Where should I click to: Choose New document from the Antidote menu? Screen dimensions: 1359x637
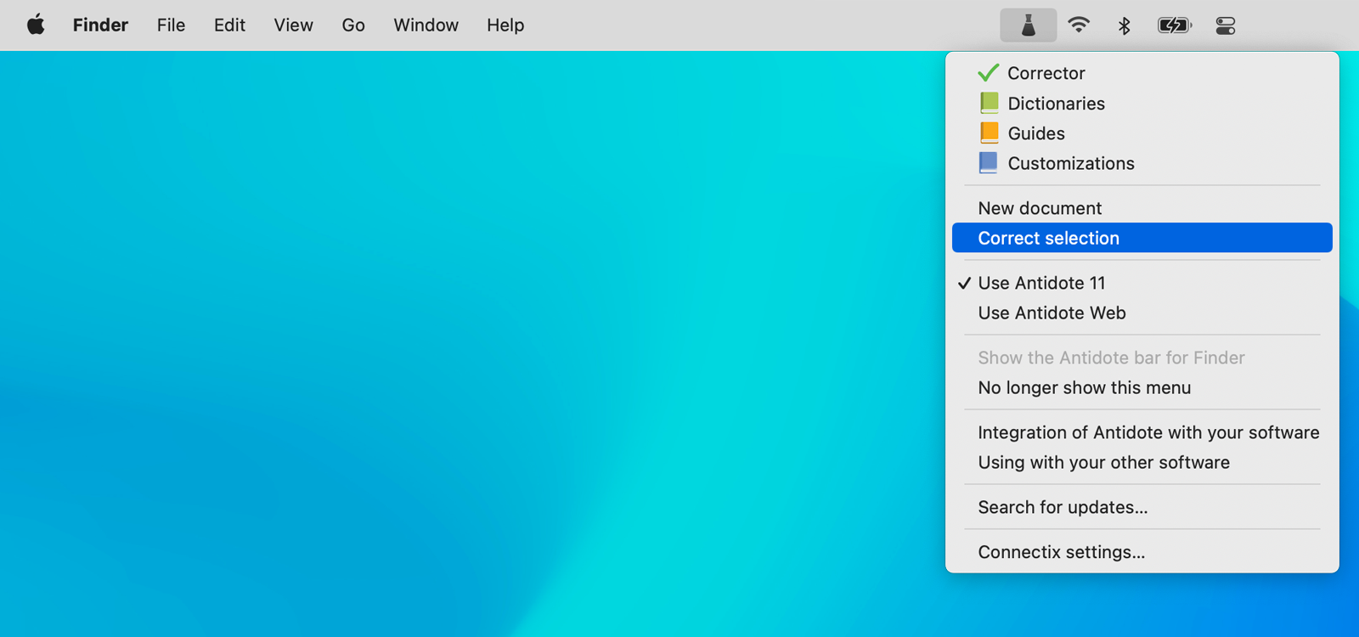coord(1040,208)
